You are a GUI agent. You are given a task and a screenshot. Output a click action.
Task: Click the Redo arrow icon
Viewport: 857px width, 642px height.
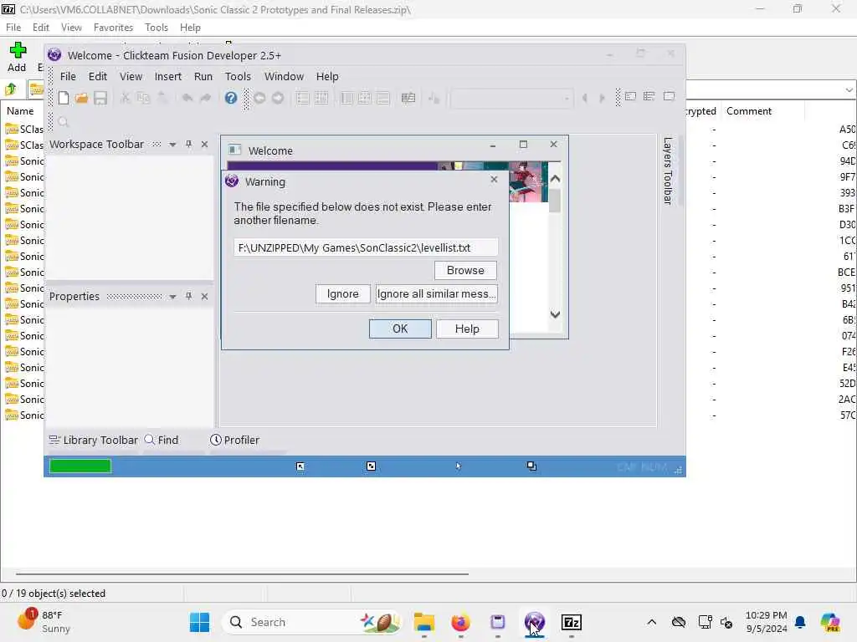(206, 98)
